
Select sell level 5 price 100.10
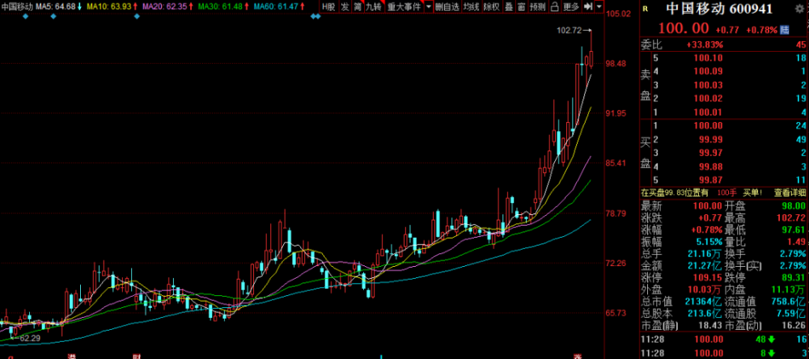[x=707, y=57]
